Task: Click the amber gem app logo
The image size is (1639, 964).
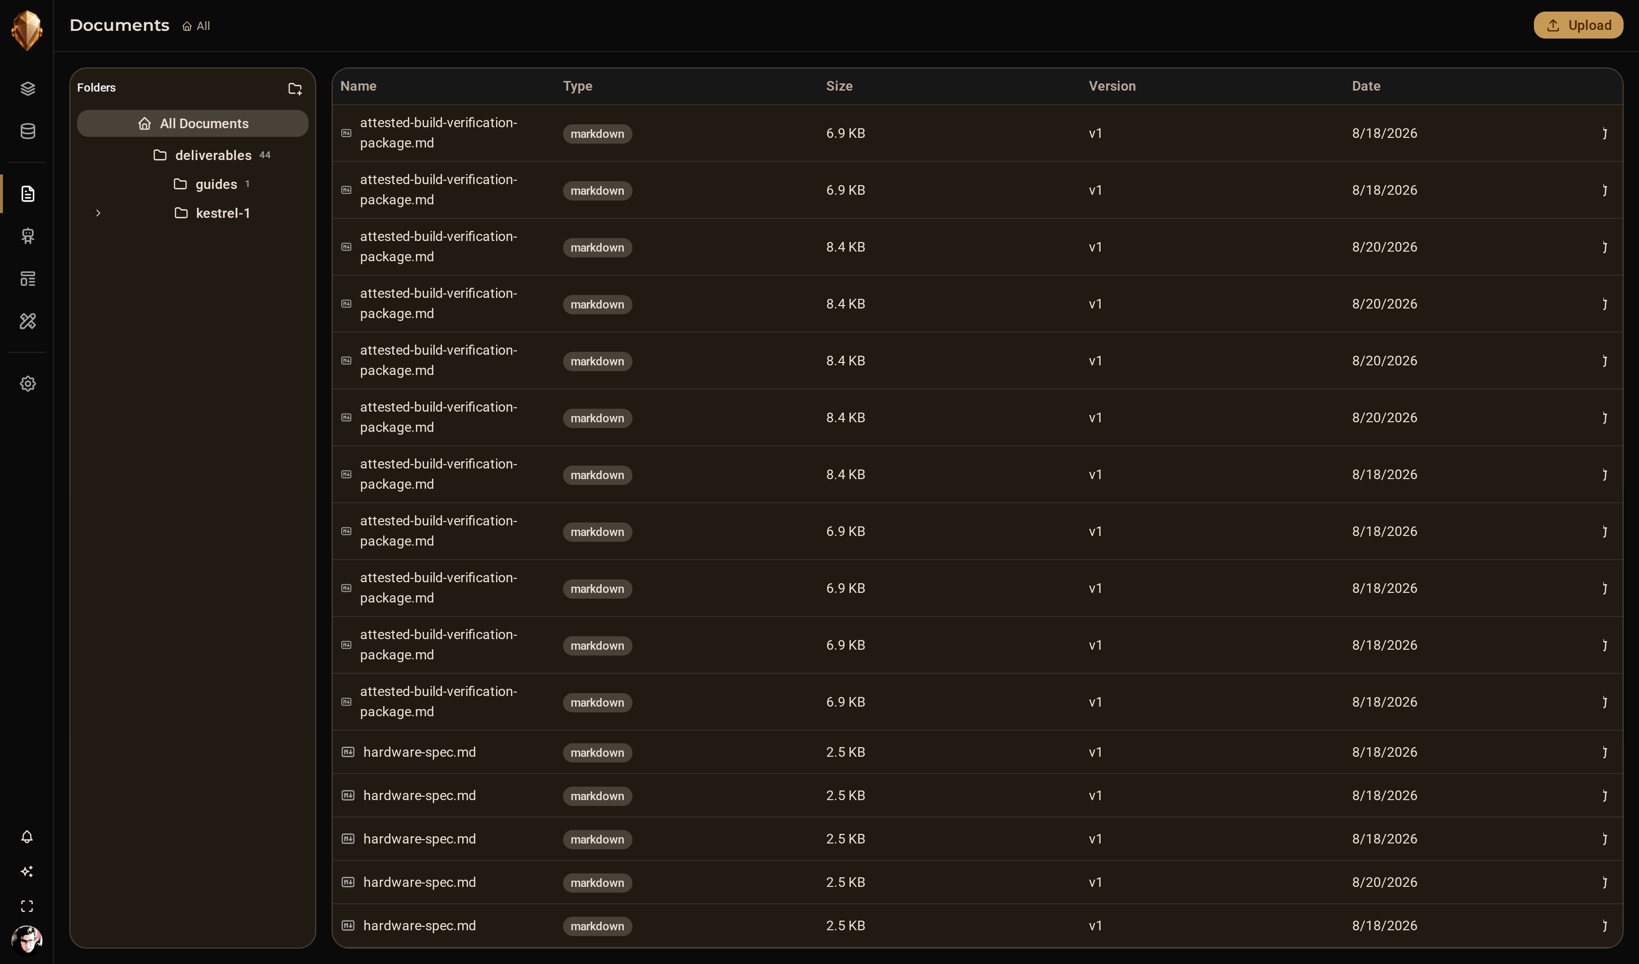Action: point(27,29)
